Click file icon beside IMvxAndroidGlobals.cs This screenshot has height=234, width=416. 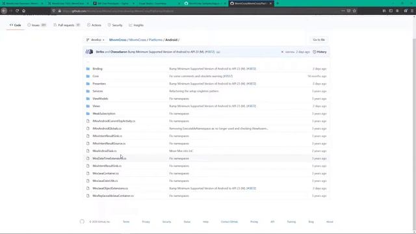click(x=88, y=129)
